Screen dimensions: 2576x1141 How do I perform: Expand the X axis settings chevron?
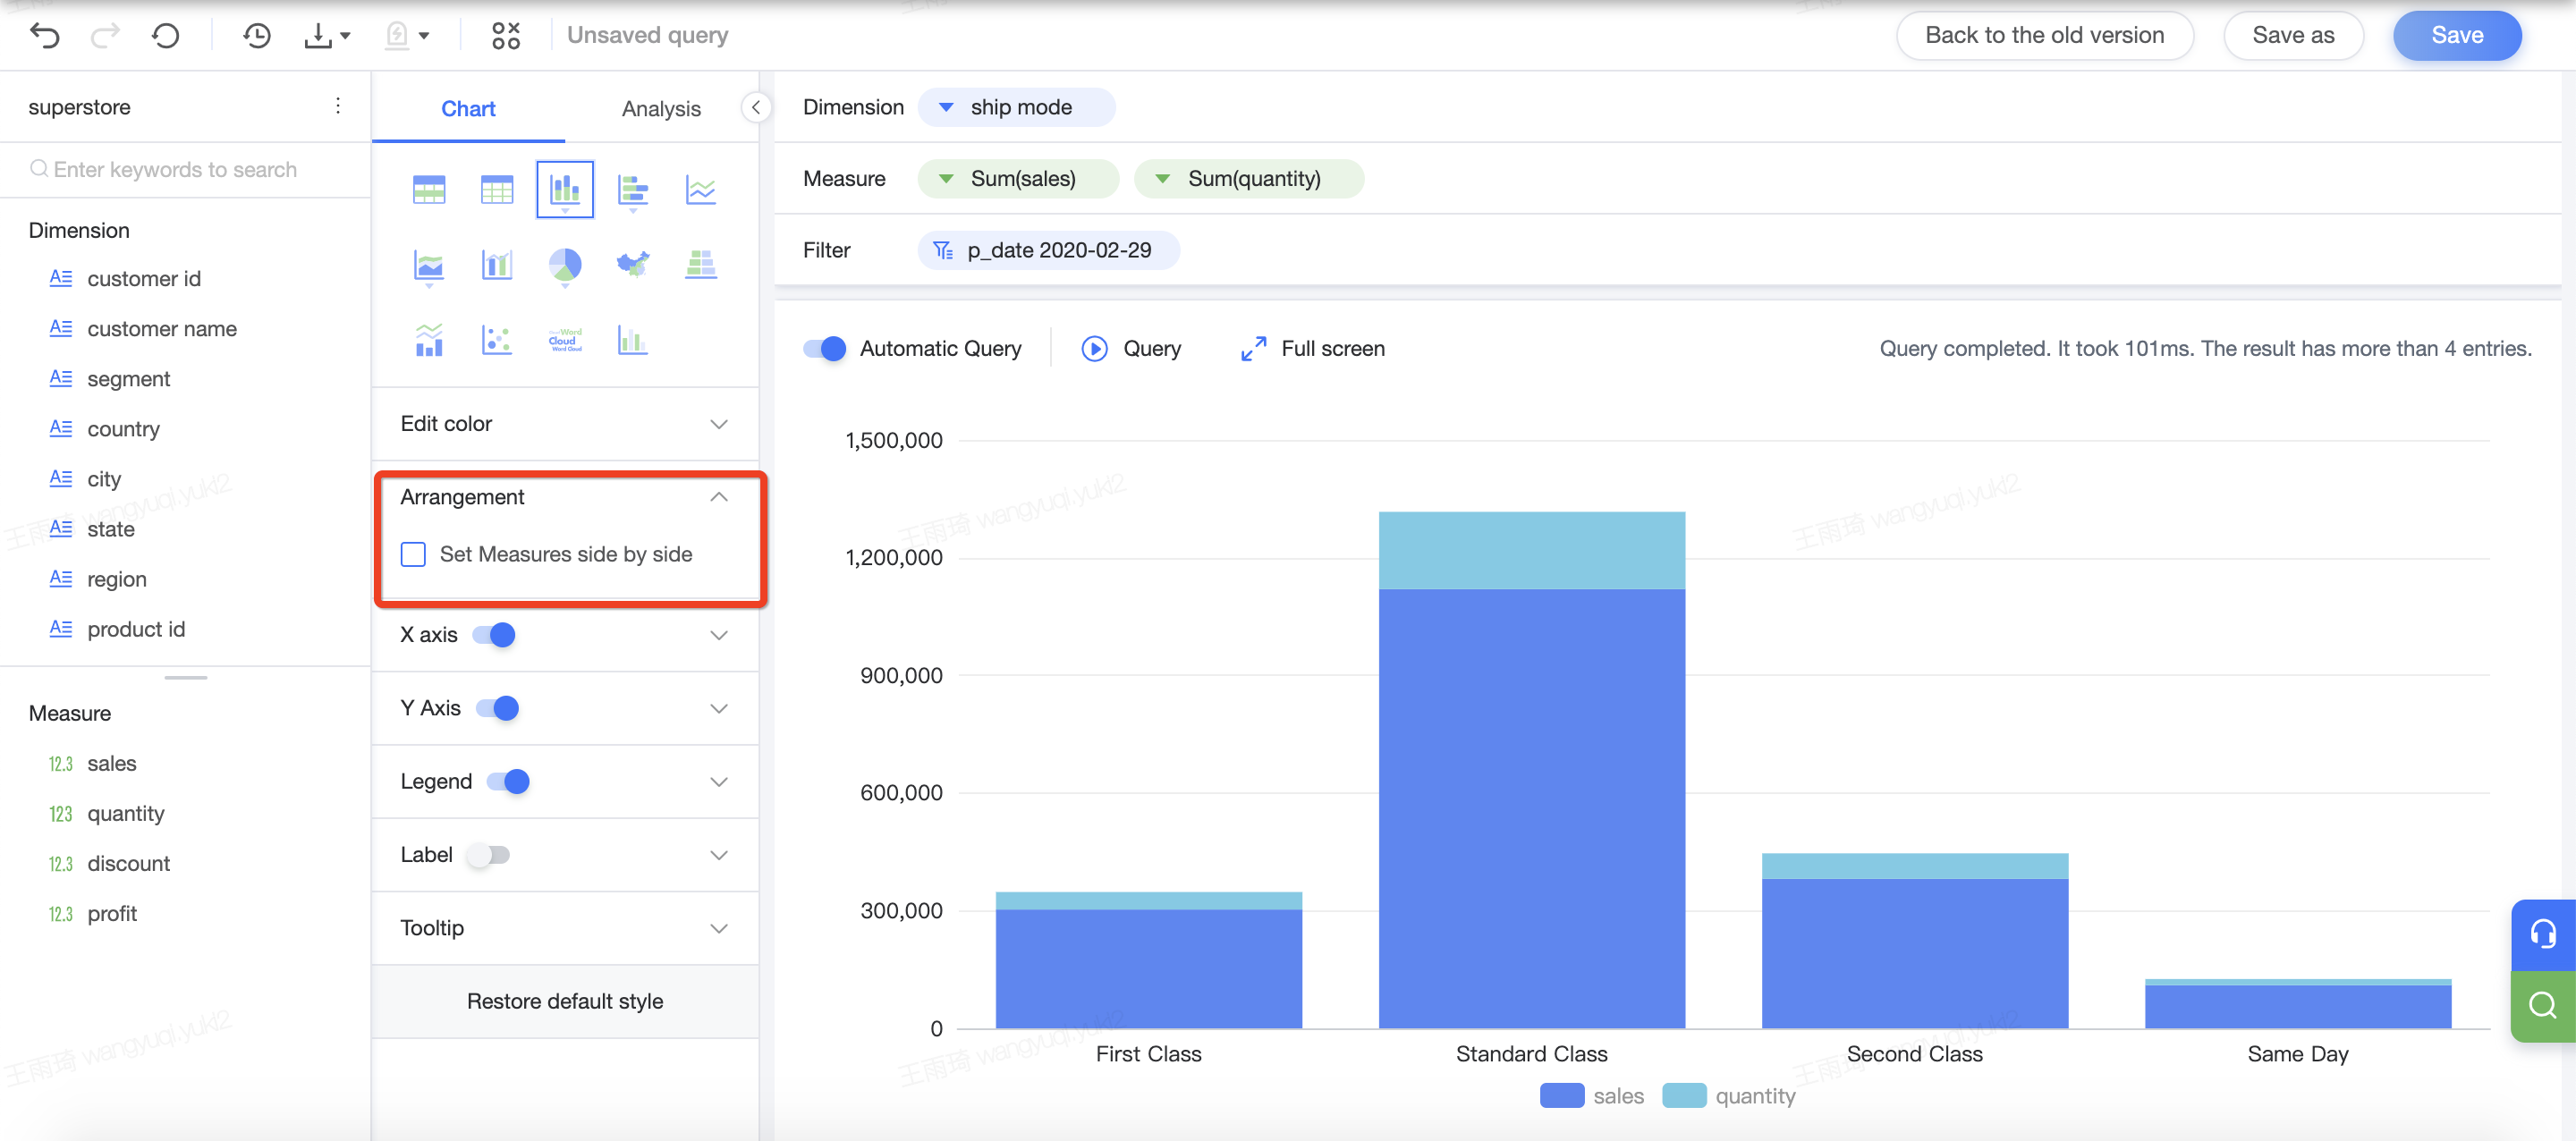coord(718,635)
